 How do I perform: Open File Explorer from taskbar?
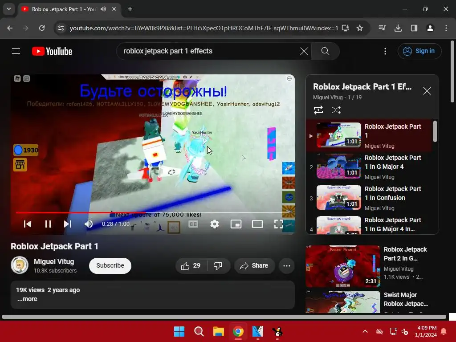tap(218, 331)
